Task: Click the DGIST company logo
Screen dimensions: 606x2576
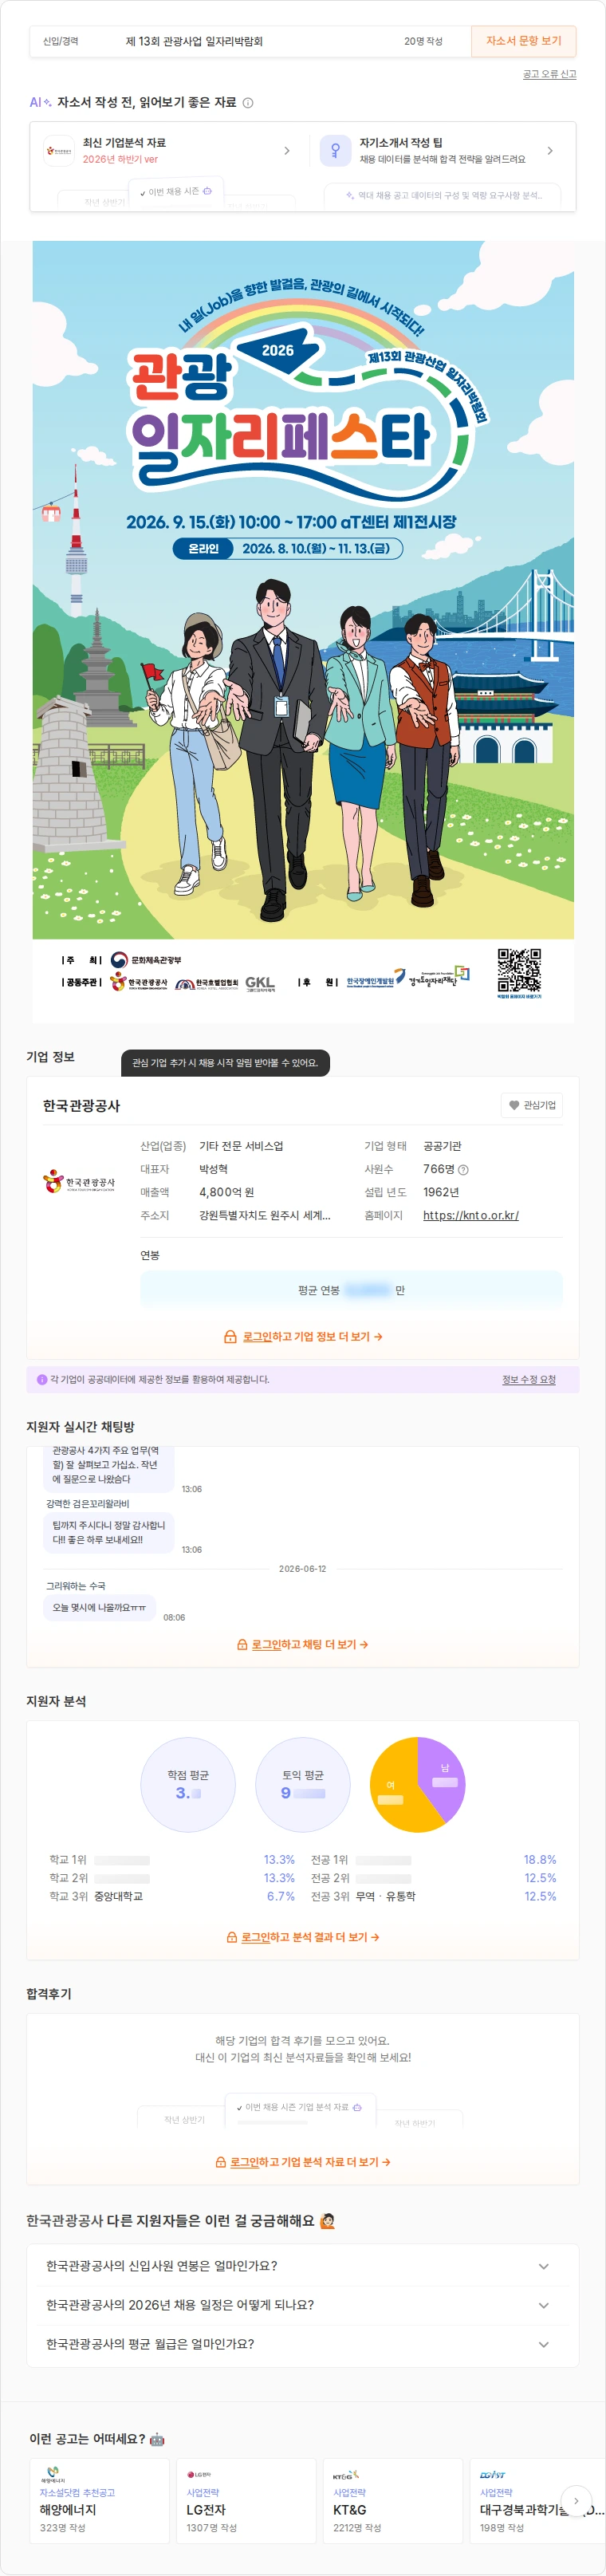Action: 493,2475
